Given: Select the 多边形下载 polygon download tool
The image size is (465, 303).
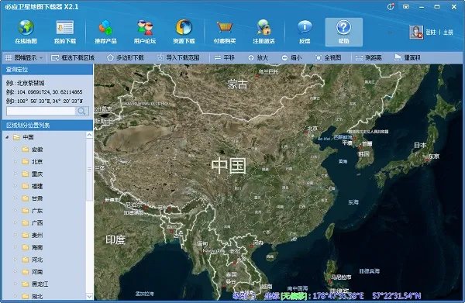Looking at the screenshot, I should pyautogui.click(x=125, y=58).
